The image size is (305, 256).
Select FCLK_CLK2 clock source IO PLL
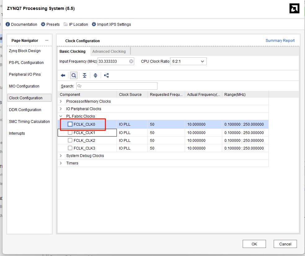(x=132, y=140)
